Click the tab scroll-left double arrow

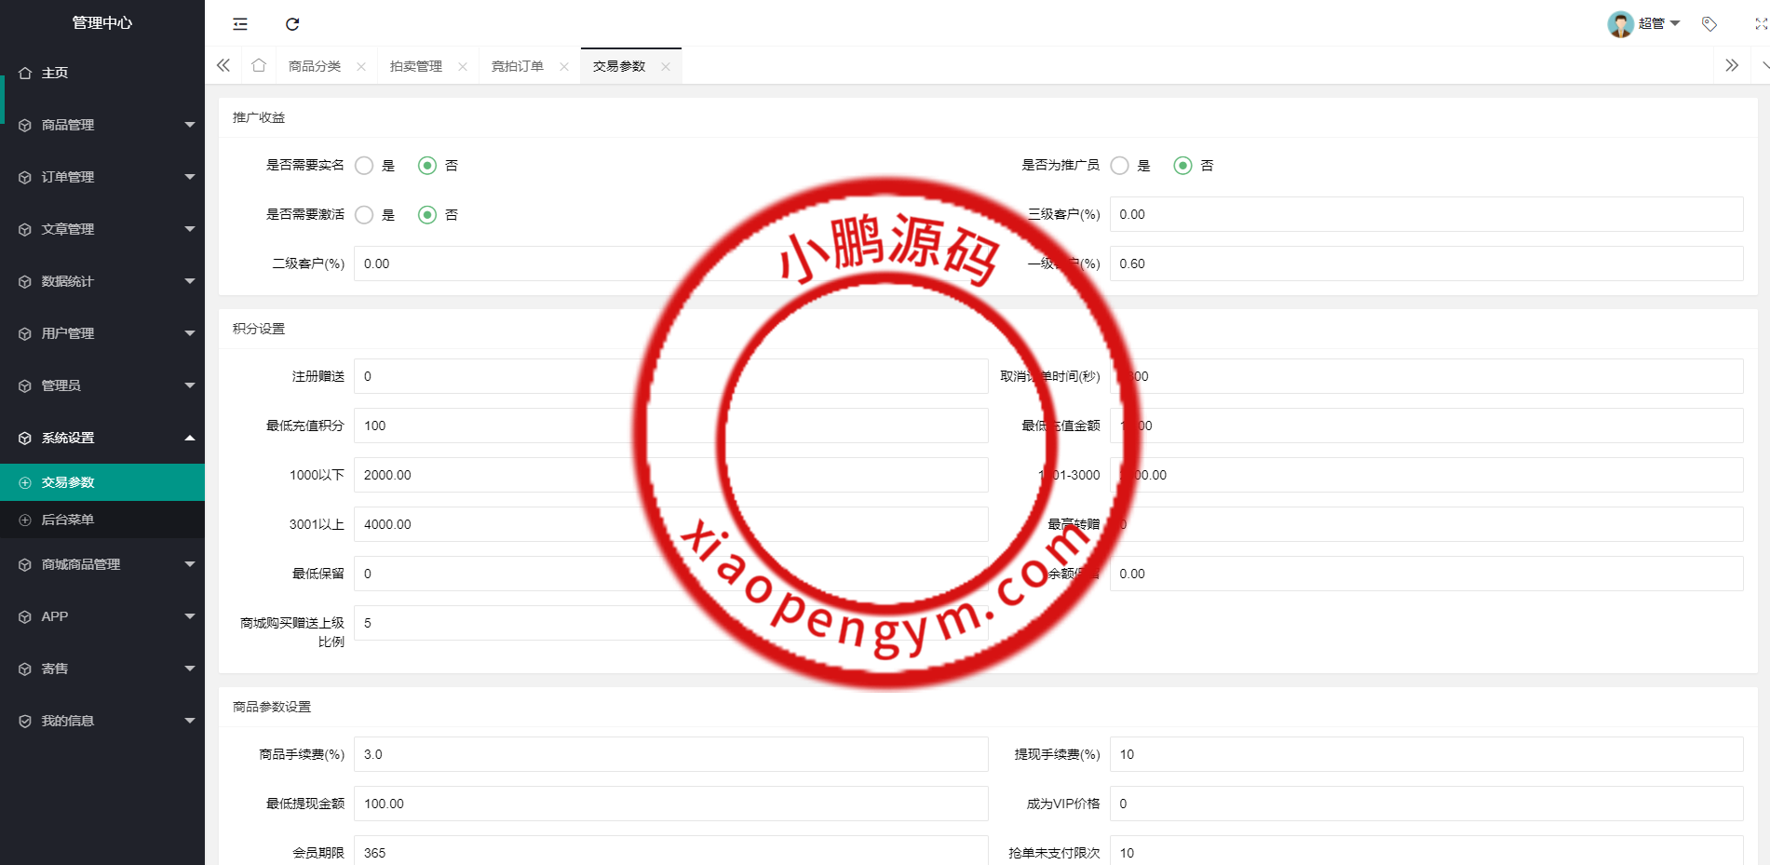[223, 65]
